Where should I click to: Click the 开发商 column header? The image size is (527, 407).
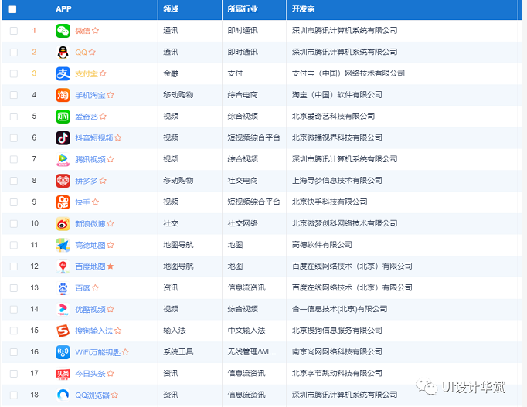click(x=303, y=9)
